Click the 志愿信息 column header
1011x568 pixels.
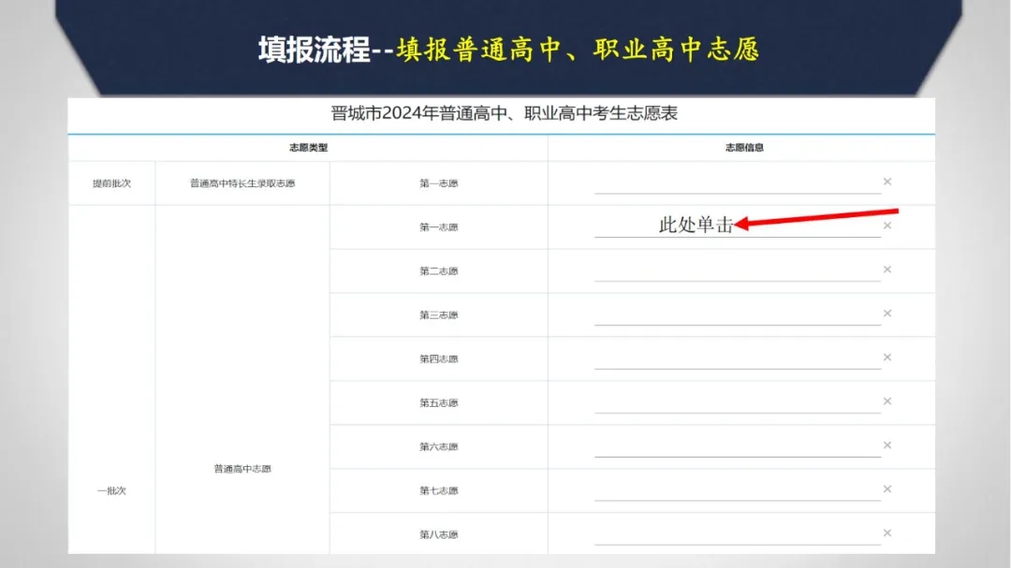pyautogui.click(x=744, y=148)
